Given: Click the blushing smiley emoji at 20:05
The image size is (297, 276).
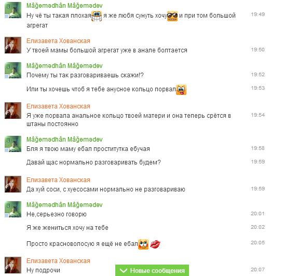Looking at the screenshot, I should point(143,244).
